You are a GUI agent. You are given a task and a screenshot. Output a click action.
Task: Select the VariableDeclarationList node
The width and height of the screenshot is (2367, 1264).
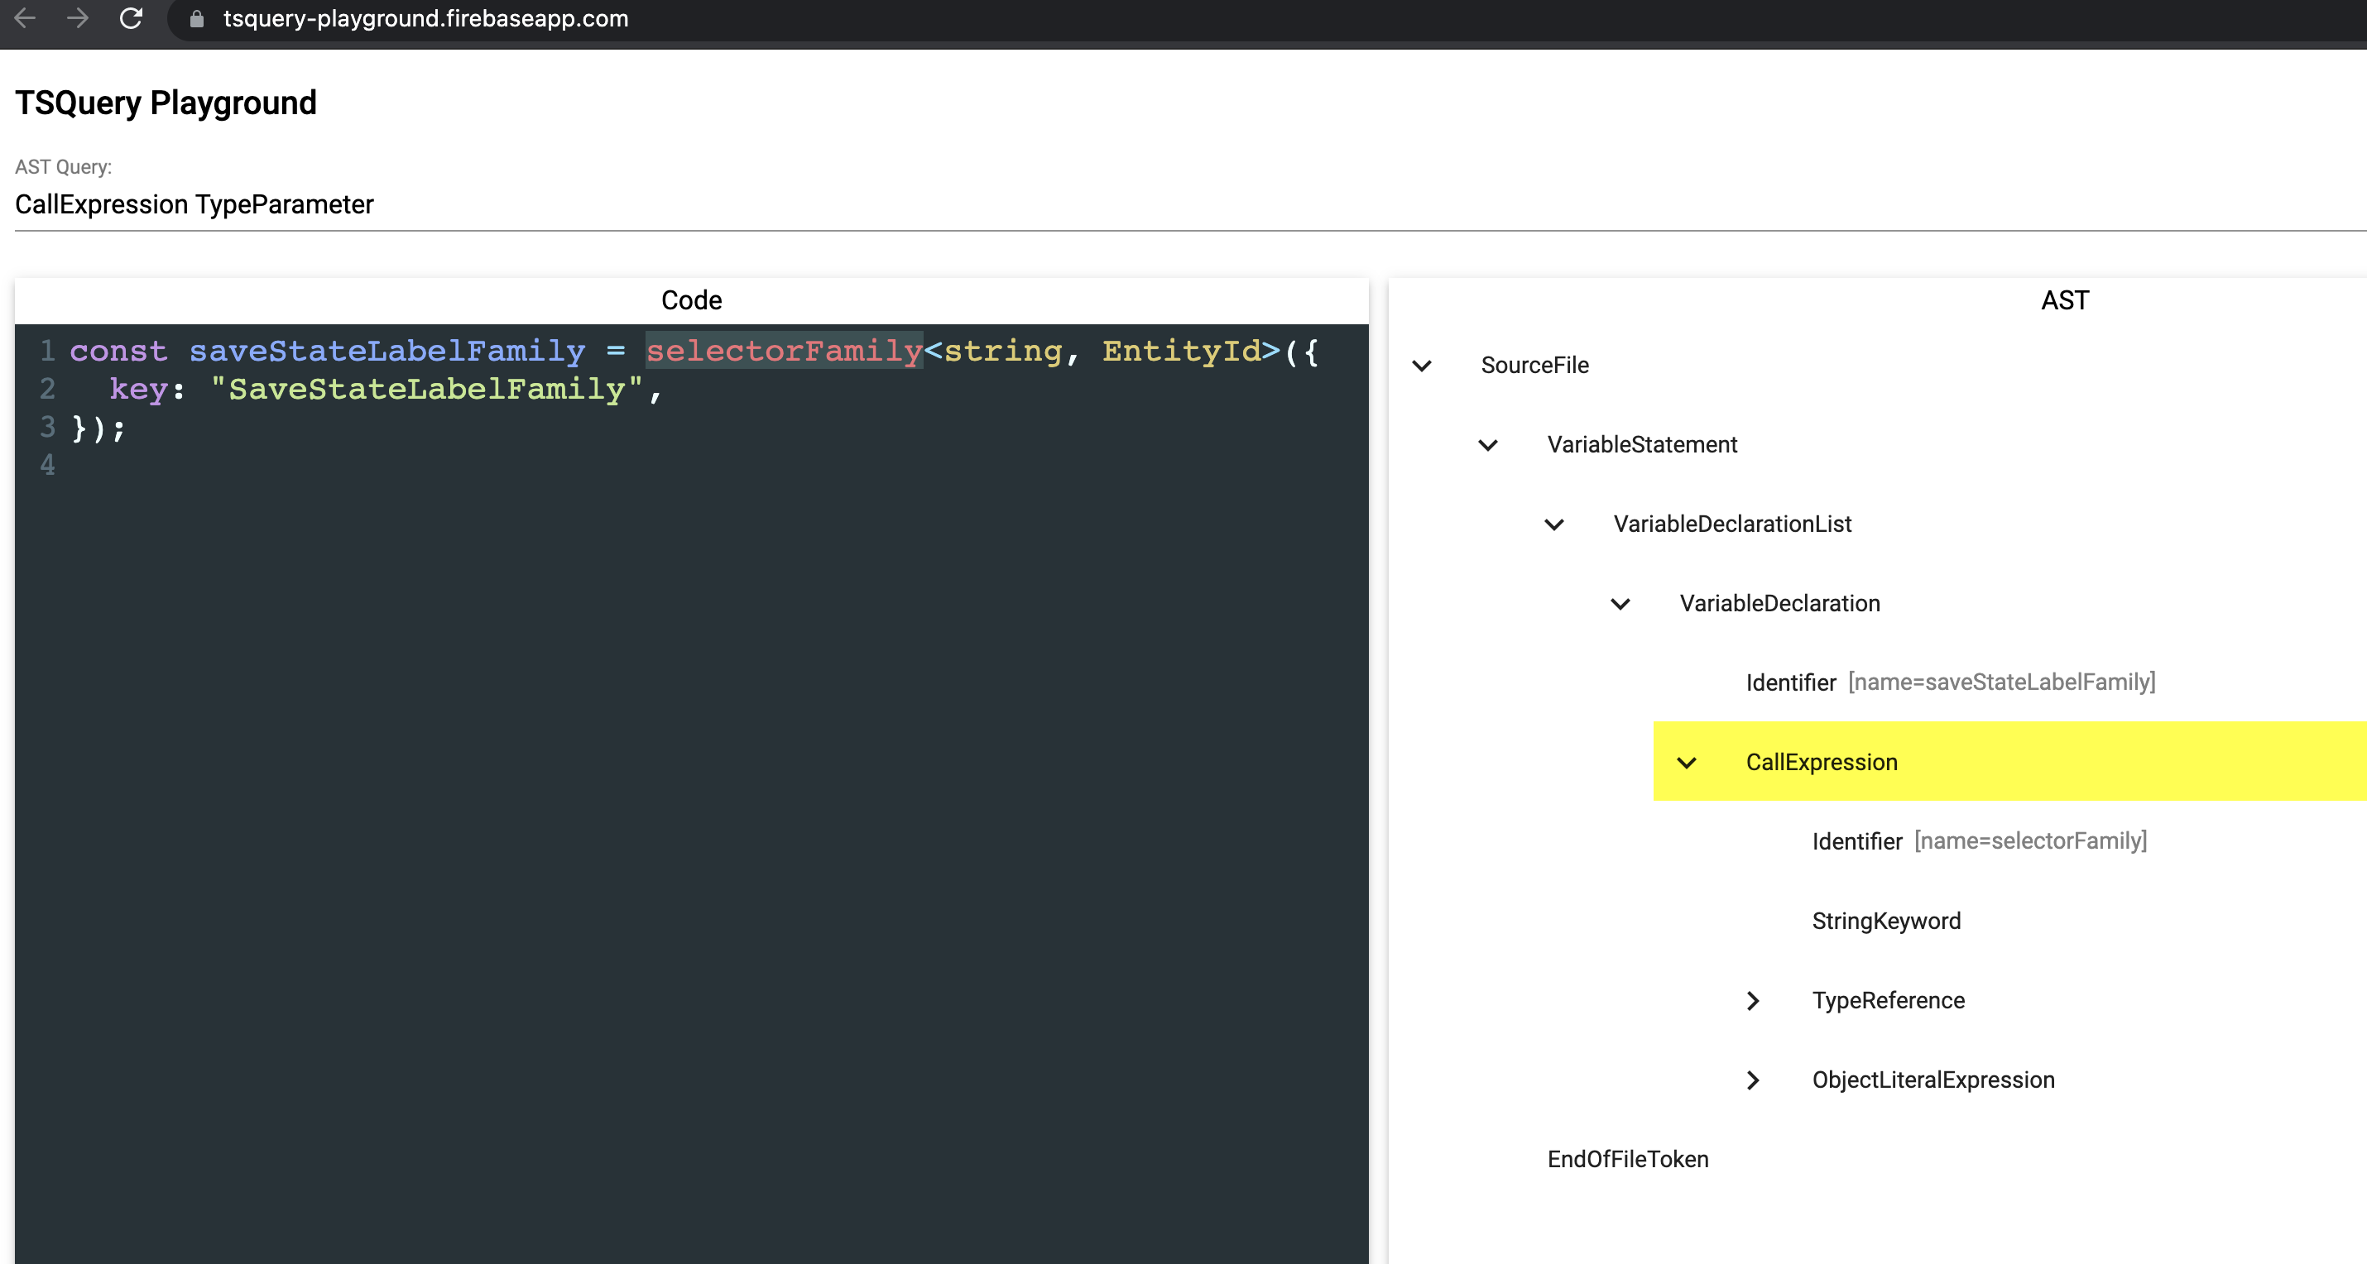[x=1732, y=524]
